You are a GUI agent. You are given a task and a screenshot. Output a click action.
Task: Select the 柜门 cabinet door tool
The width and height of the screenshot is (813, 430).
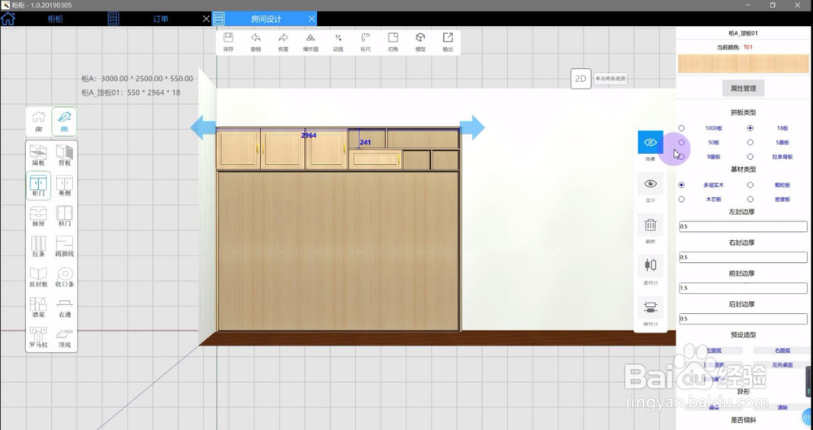tap(38, 186)
